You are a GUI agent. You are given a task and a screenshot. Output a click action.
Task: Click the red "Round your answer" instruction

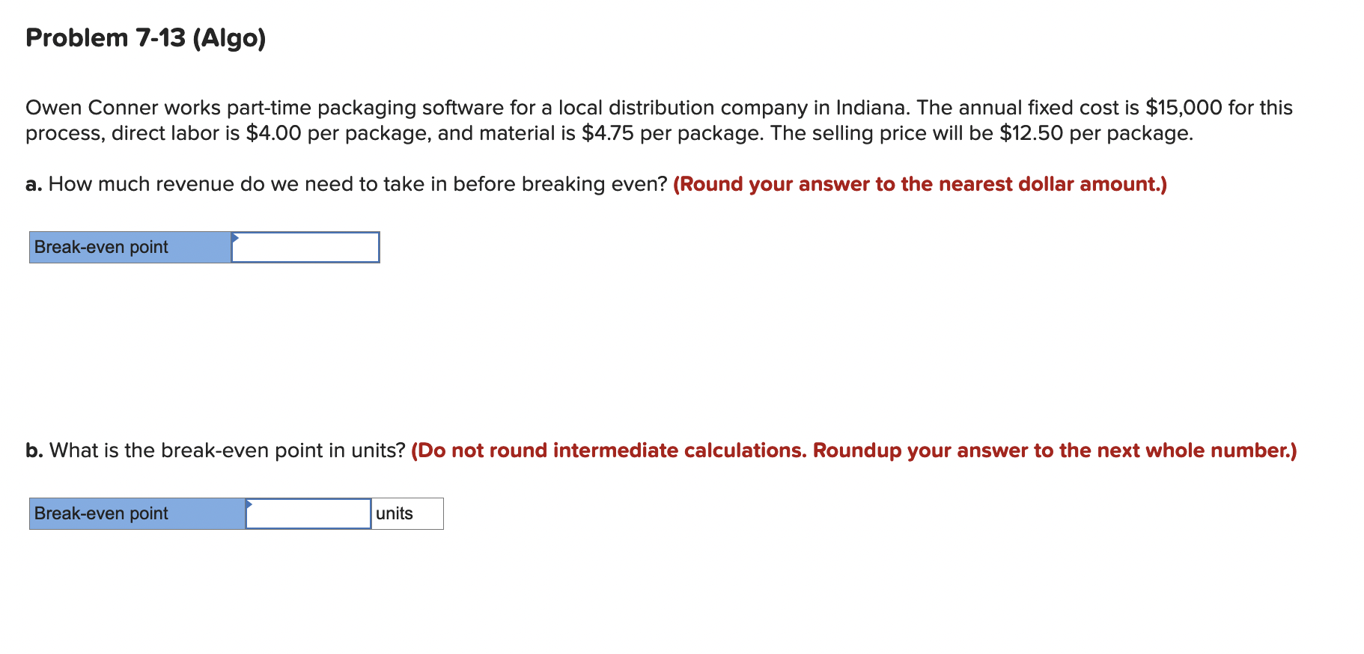coord(919,184)
